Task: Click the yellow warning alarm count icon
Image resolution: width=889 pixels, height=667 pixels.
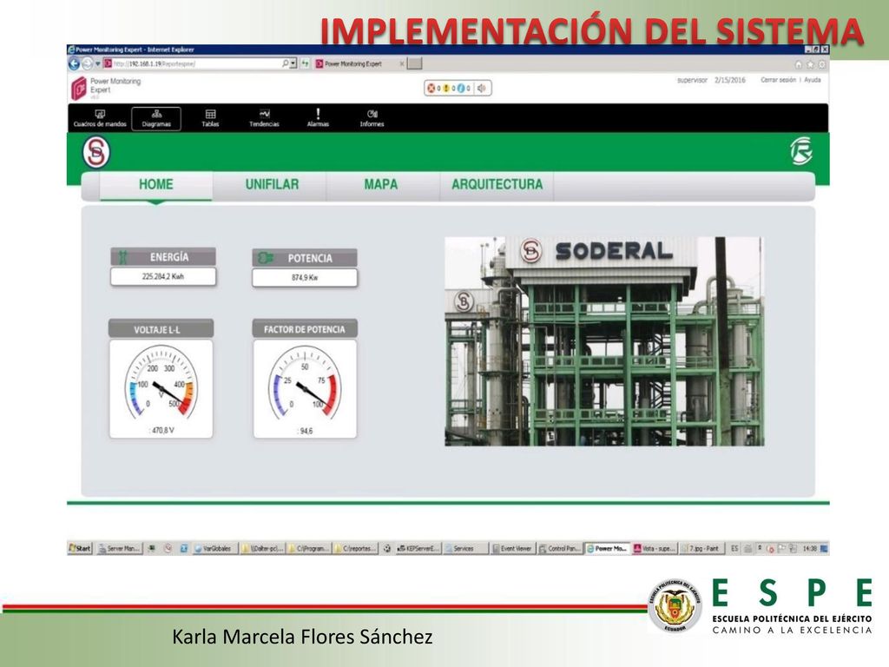Action: [446, 88]
